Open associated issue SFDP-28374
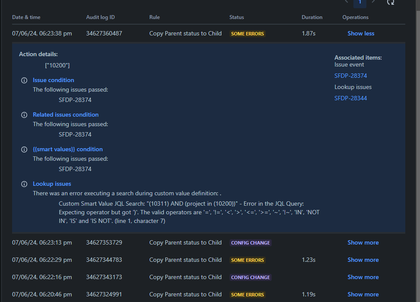This screenshot has width=420, height=302. click(x=351, y=76)
